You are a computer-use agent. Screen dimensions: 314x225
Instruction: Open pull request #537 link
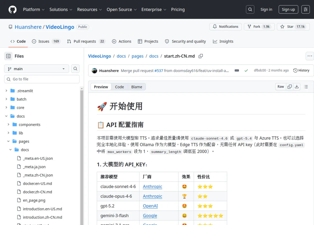159,70
